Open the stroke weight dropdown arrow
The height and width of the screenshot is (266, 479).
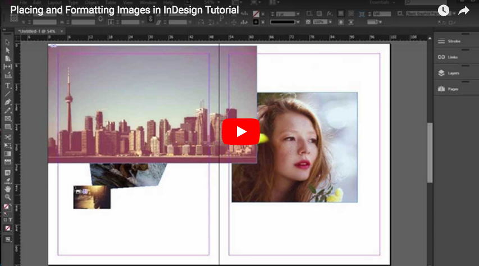pos(298,14)
